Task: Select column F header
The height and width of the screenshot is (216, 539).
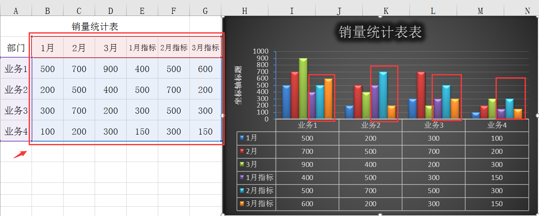Action: point(174,11)
